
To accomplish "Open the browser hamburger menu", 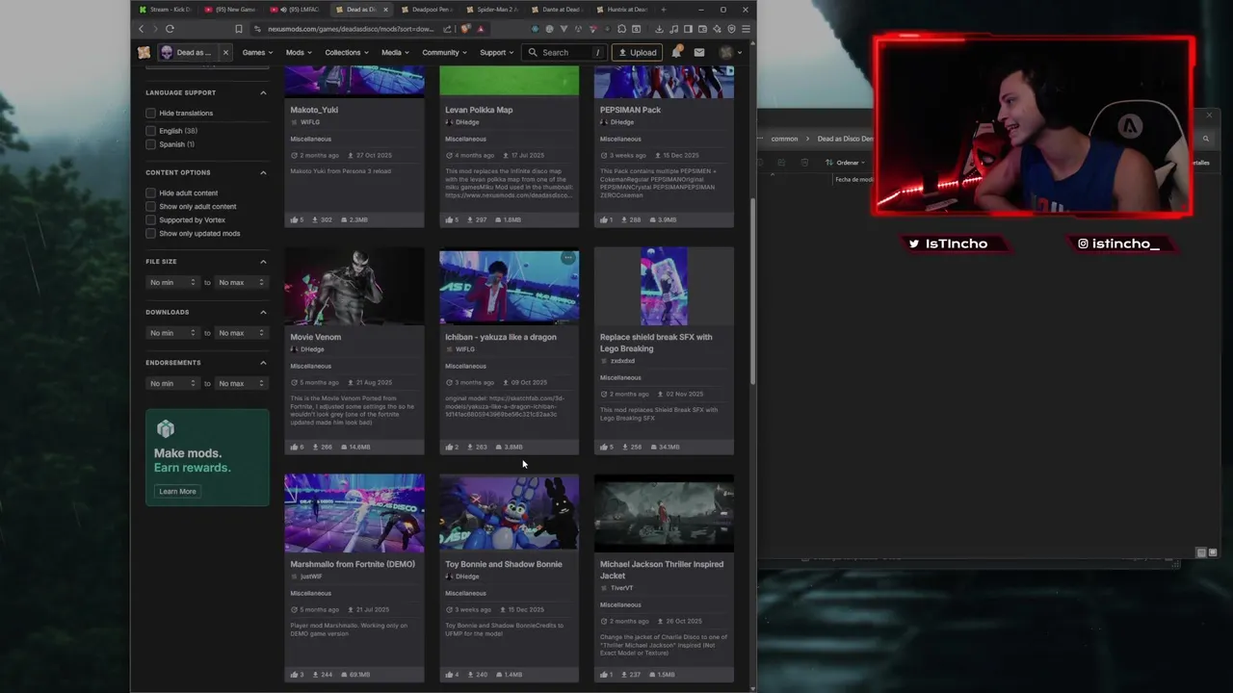I will [746, 29].
